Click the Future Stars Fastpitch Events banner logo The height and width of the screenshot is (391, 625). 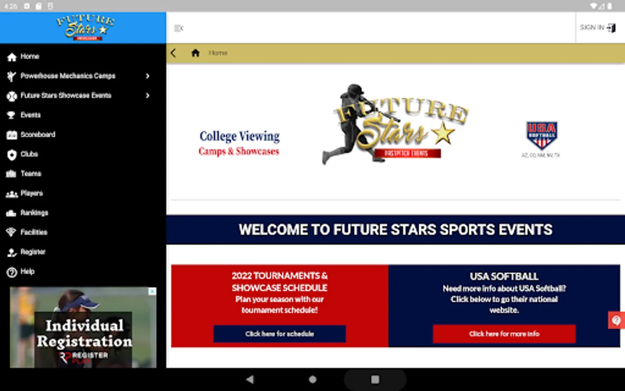tap(395, 124)
